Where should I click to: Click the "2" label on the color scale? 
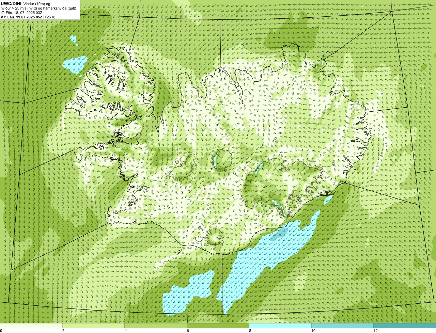click(63, 331)
